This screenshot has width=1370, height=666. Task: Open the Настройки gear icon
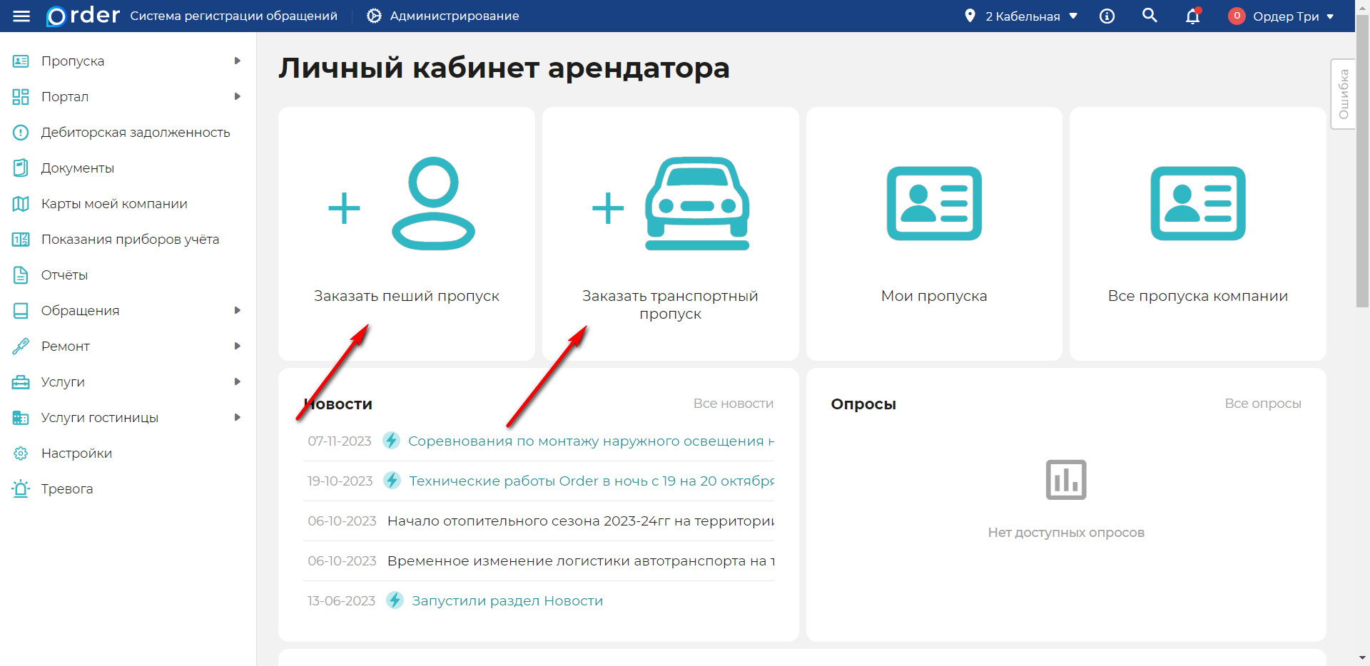21,453
